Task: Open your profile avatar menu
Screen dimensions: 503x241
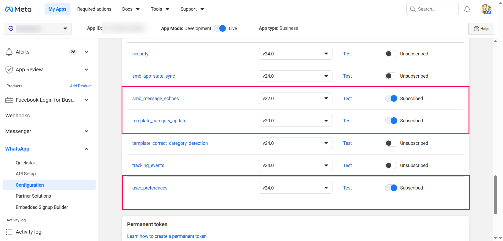Action: point(486,9)
